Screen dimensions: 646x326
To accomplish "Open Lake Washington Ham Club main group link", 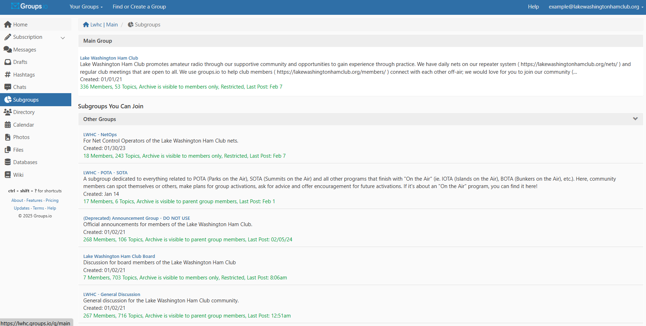I will pyautogui.click(x=109, y=58).
